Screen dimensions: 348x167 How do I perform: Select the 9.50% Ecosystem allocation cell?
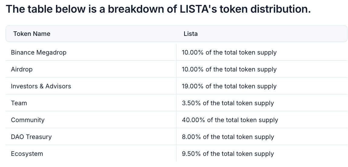pyautogui.click(x=228, y=154)
